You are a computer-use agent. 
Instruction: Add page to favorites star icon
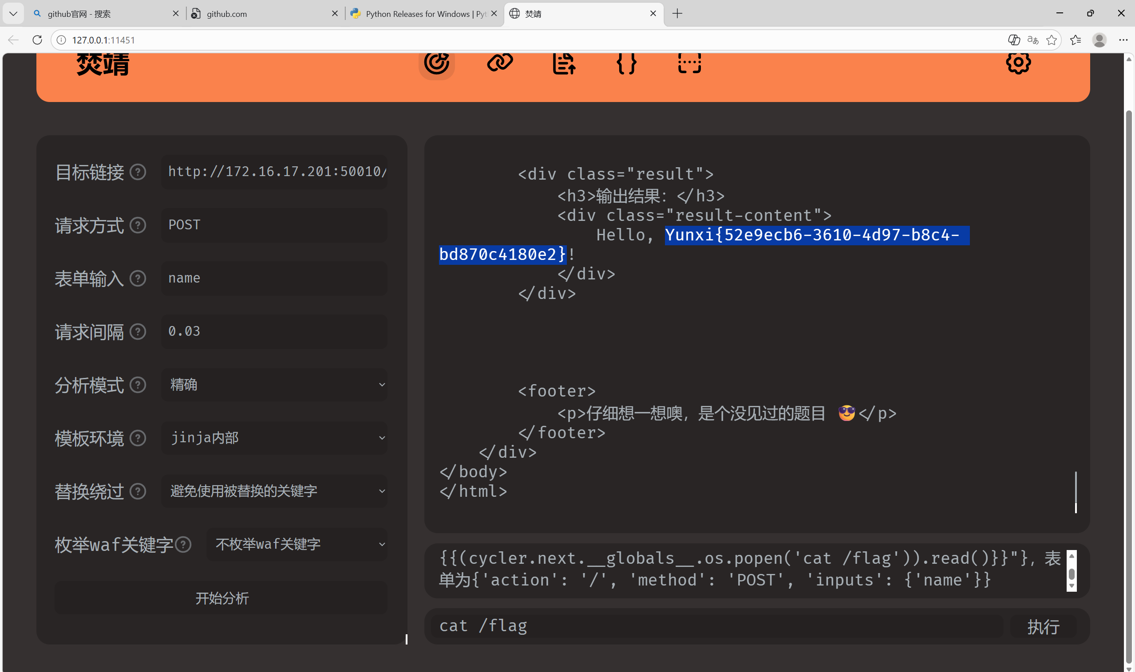click(x=1052, y=40)
